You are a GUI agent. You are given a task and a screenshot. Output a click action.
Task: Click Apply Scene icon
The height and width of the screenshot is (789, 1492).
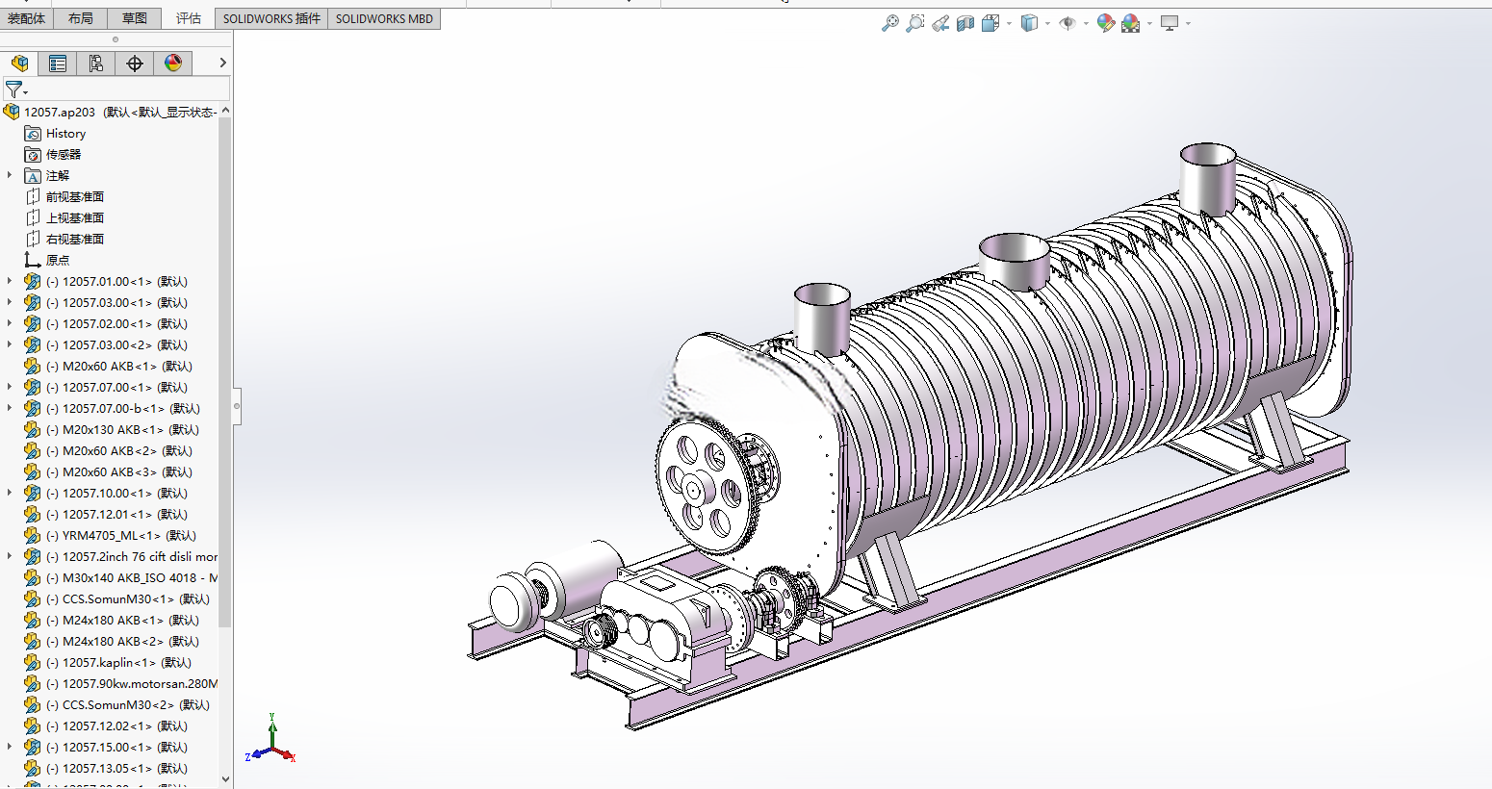pyautogui.click(x=1131, y=23)
